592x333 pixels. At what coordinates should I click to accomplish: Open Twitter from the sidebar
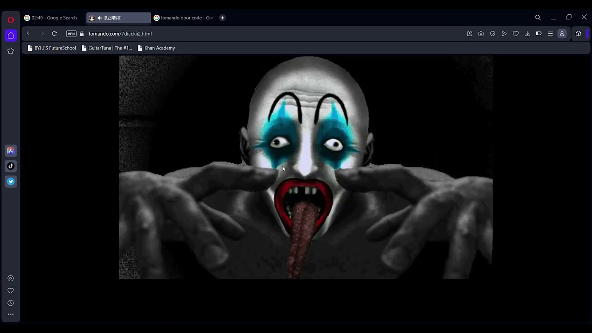[11, 182]
